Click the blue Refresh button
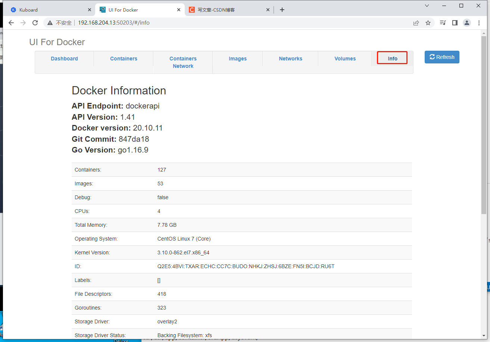 [x=442, y=57]
